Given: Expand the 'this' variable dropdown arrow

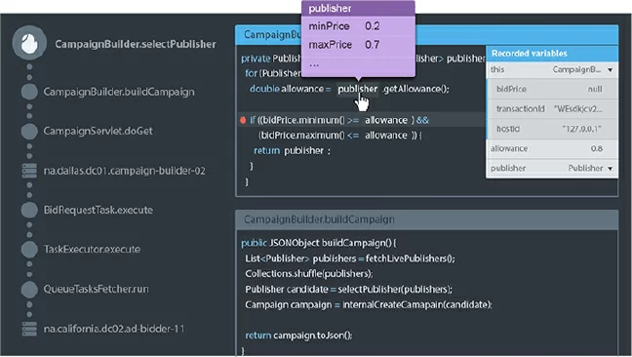Looking at the screenshot, I should click(611, 70).
